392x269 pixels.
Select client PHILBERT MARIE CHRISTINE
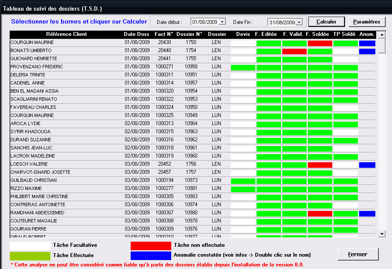pyautogui.click(x=39, y=196)
